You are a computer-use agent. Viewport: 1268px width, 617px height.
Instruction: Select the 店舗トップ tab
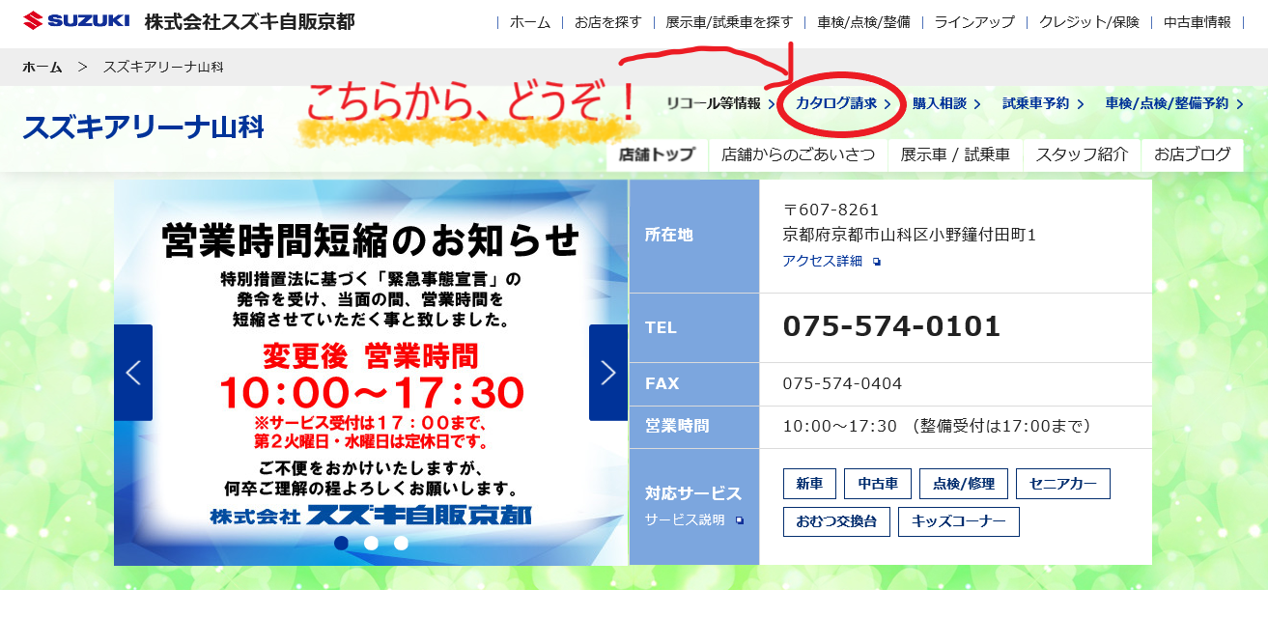point(657,154)
